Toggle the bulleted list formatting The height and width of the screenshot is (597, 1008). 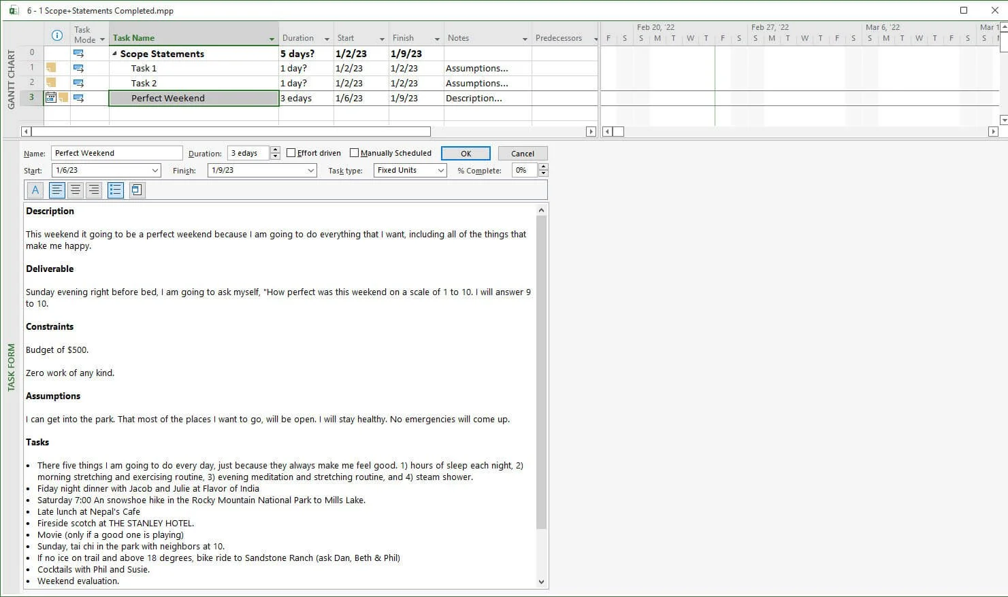tap(115, 190)
